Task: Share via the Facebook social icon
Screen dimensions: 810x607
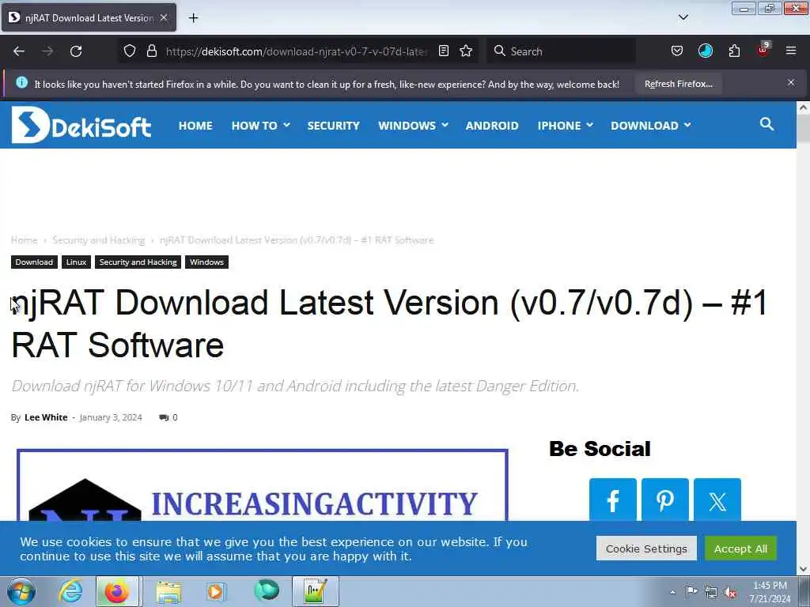Action: point(613,500)
